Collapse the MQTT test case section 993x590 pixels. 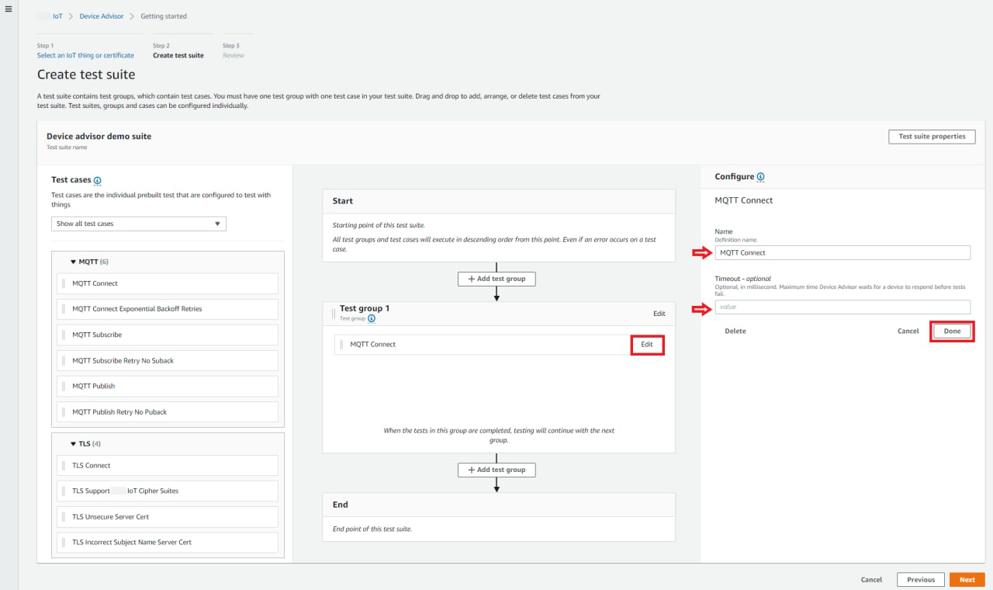pos(74,262)
